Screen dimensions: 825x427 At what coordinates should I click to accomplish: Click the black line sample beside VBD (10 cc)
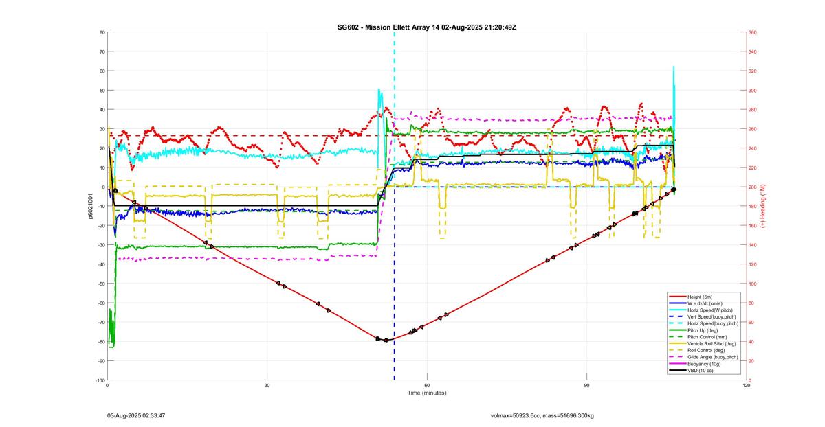(x=676, y=371)
